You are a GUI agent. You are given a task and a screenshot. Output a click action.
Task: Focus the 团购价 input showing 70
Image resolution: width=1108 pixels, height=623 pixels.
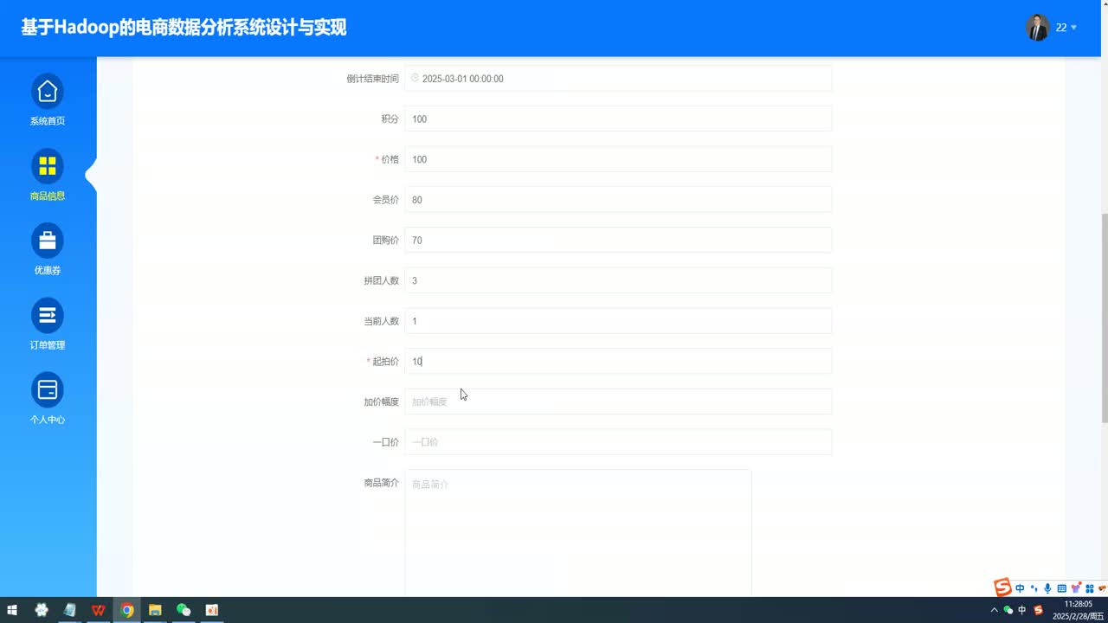(618, 240)
